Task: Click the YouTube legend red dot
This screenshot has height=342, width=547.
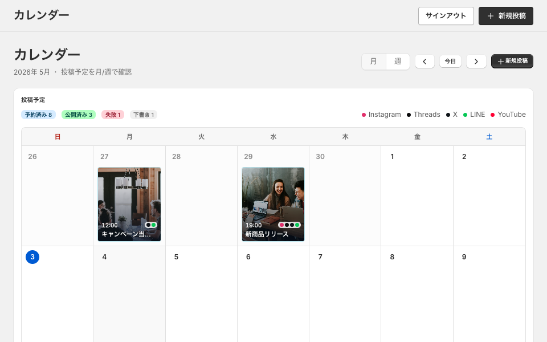Action: coord(492,115)
